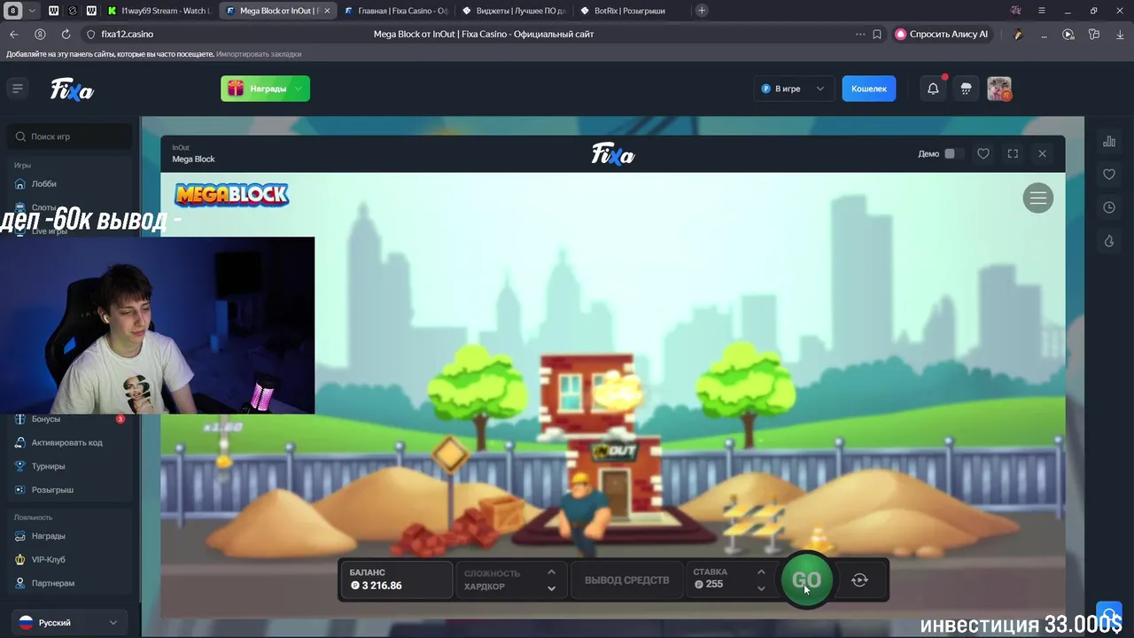Switch game to fullscreen mode
1134x638 pixels.
(x=1013, y=153)
